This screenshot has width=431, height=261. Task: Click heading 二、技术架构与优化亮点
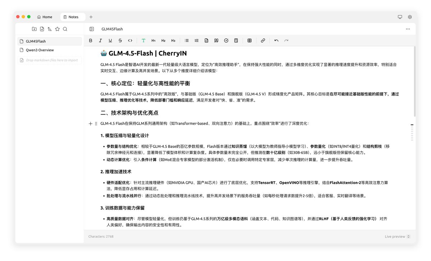tap(129, 113)
